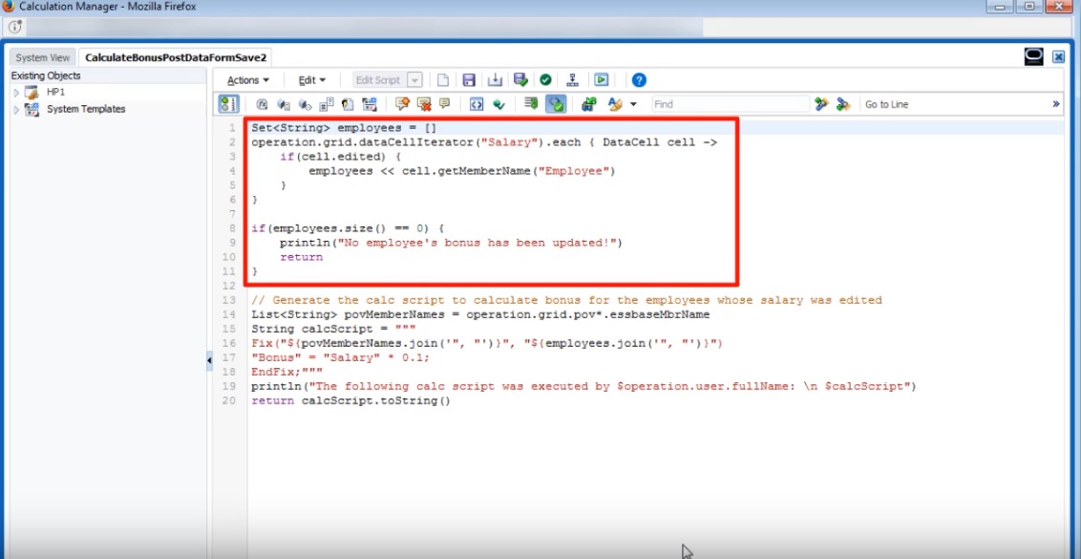Add a comment using the comment-plus icon
Screen dimensions: 1081x559
[402, 104]
